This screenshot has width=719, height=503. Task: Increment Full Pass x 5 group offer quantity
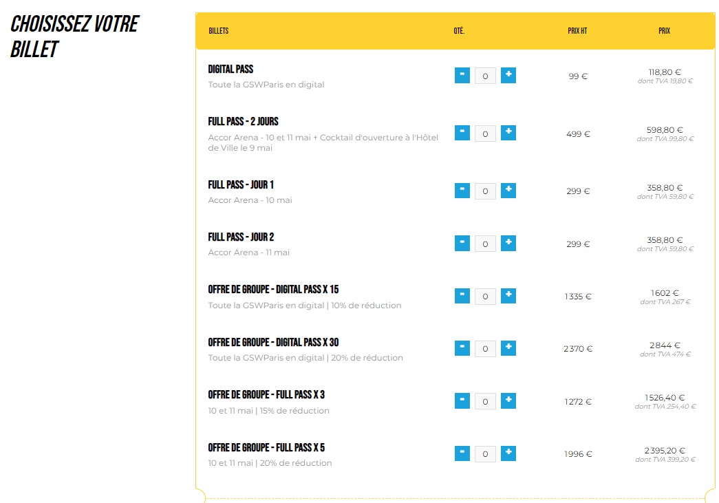pos(508,453)
